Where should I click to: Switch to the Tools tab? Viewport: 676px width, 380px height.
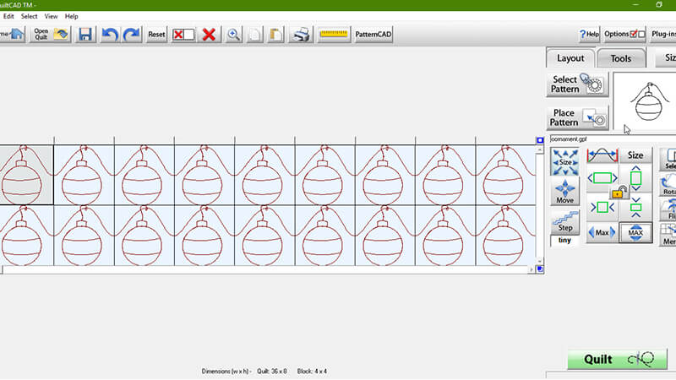tap(621, 58)
